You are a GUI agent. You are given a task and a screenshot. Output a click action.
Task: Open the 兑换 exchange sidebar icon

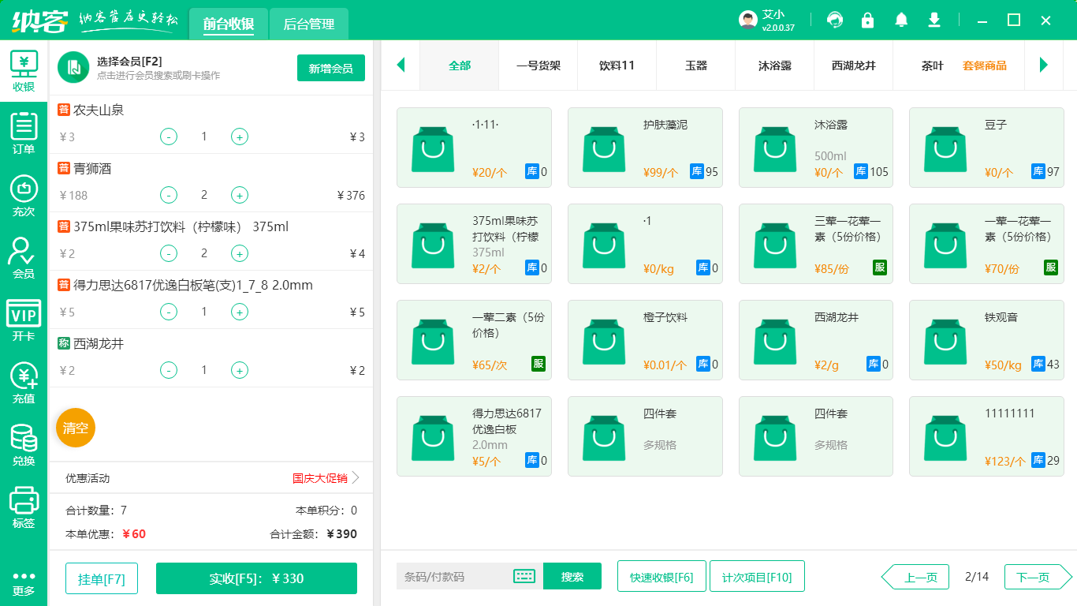(24, 444)
